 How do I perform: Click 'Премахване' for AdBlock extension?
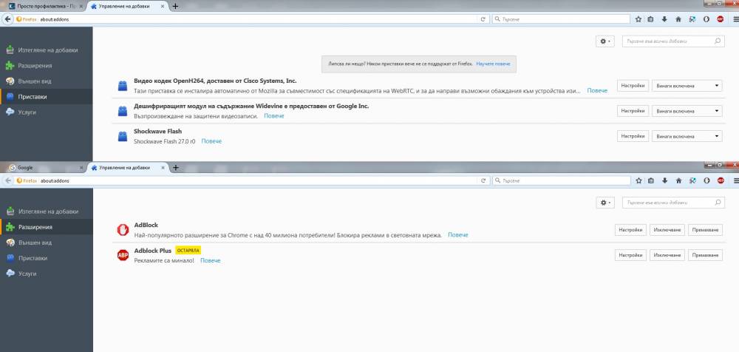tap(705, 230)
